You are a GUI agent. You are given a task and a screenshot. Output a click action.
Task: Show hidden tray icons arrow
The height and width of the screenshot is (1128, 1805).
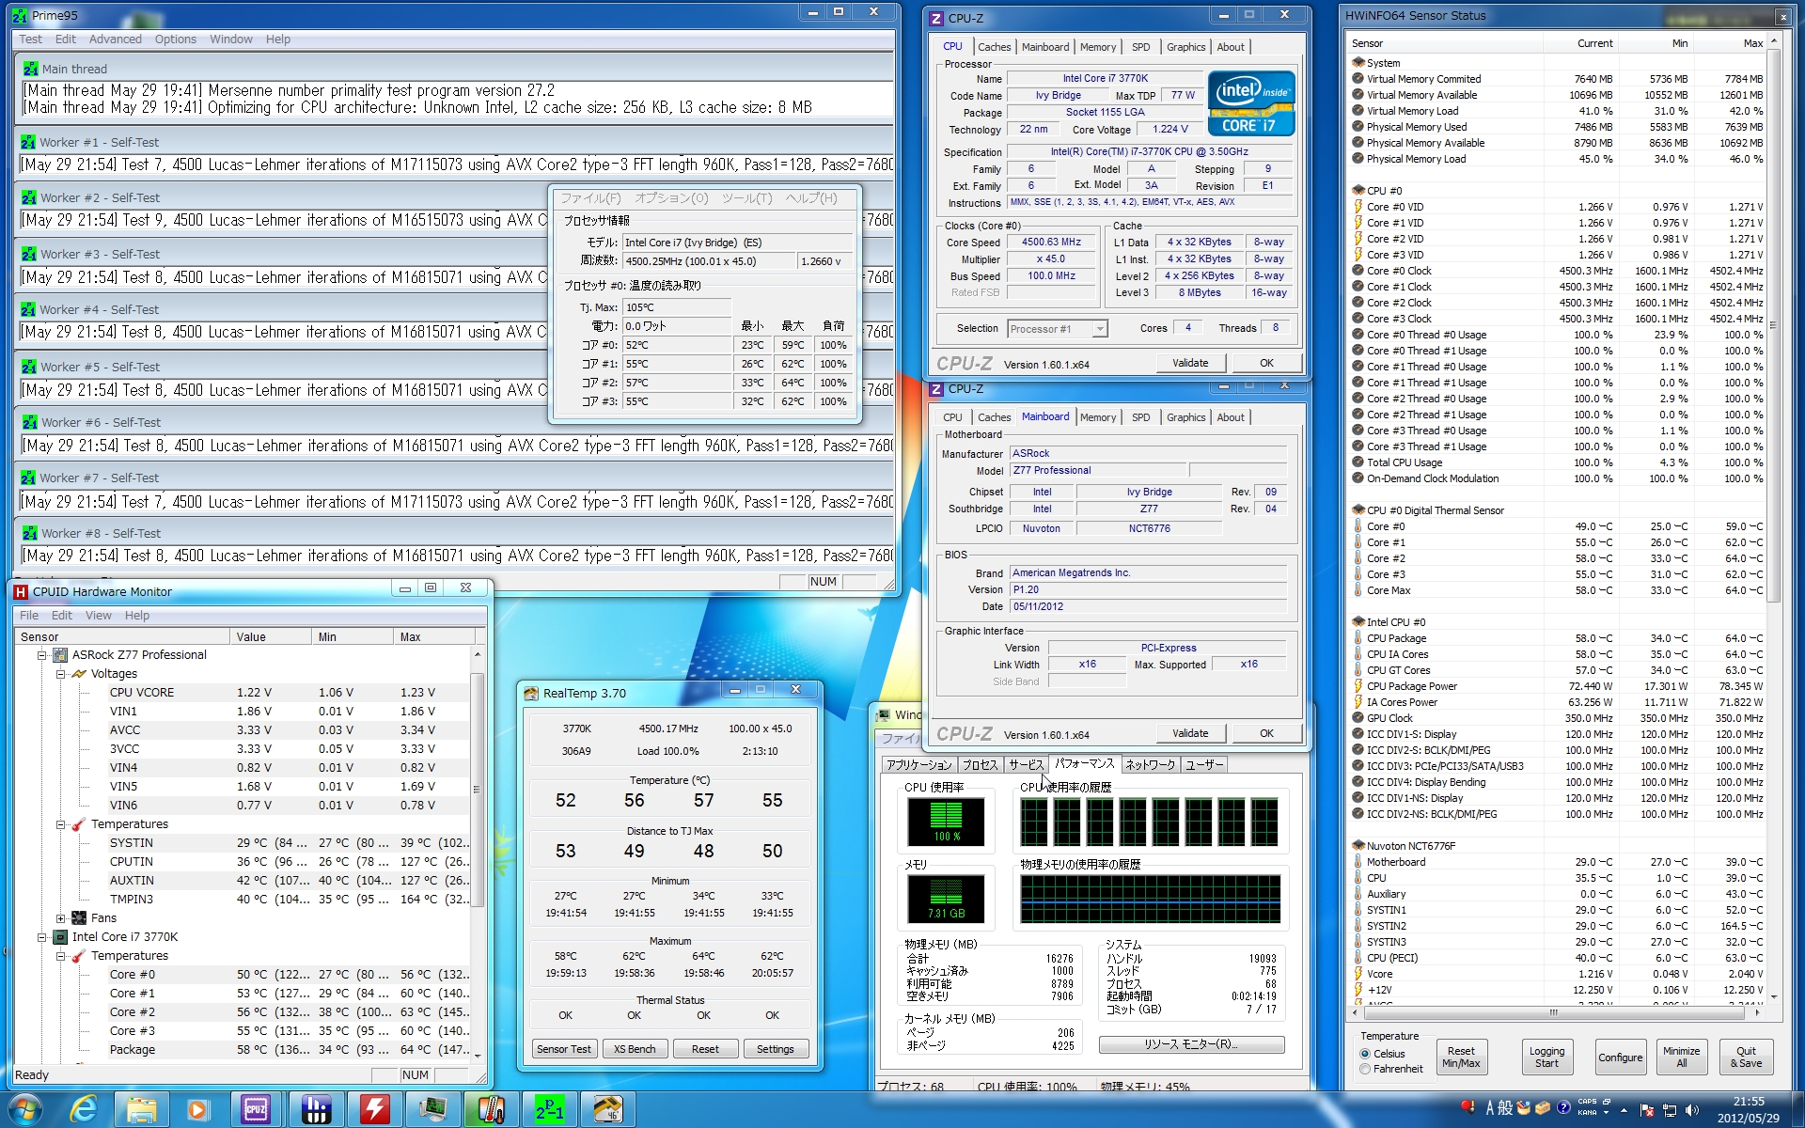click(x=1624, y=1110)
